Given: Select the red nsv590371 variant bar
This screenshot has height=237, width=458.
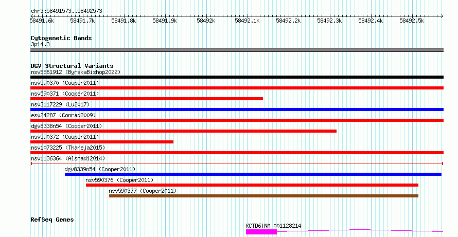Looking at the screenshot, I should (x=147, y=99).
